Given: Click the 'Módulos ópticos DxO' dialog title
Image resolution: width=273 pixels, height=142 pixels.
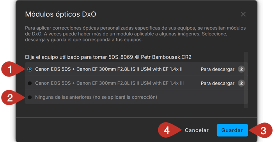Looking at the screenshot, I should (60, 14).
